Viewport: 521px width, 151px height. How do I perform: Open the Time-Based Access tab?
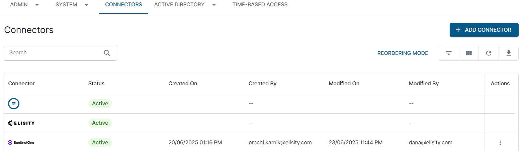(x=260, y=5)
